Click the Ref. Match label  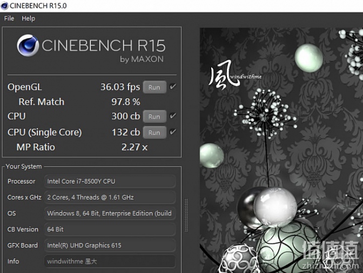[x=42, y=102]
